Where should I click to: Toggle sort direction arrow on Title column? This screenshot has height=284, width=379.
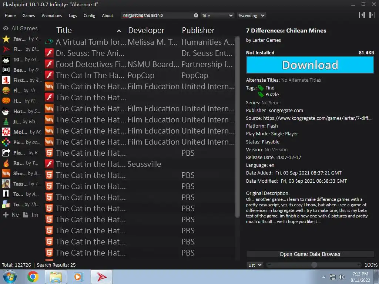click(119, 31)
